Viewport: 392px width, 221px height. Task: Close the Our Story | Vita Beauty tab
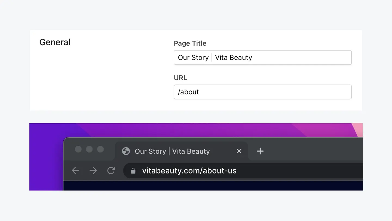[x=239, y=151]
